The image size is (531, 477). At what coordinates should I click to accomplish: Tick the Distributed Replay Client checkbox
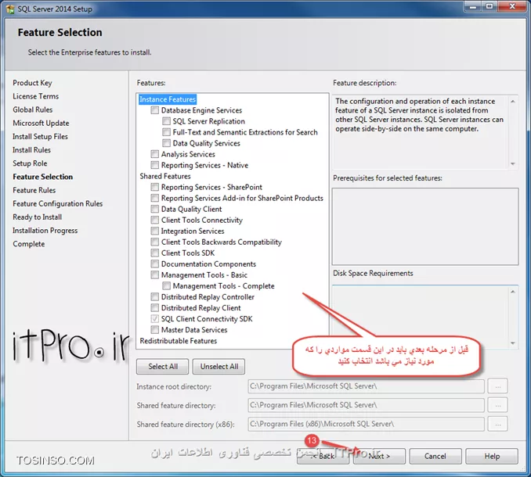point(155,307)
